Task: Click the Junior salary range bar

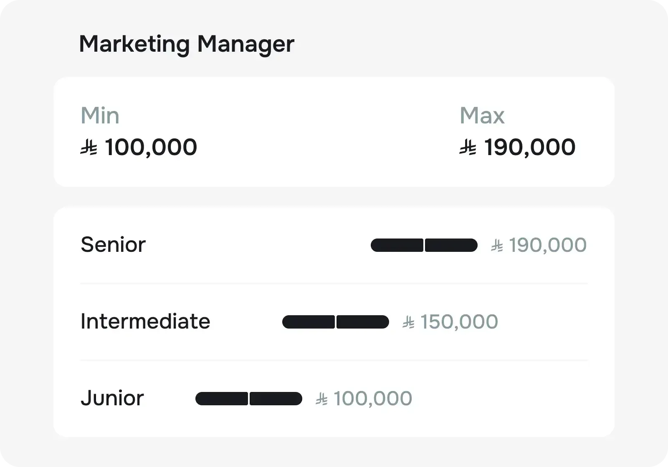Action: [x=249, y=399]
